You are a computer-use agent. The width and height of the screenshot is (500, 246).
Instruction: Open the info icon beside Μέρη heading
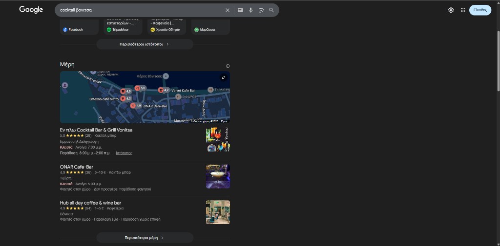pos(228,66)
